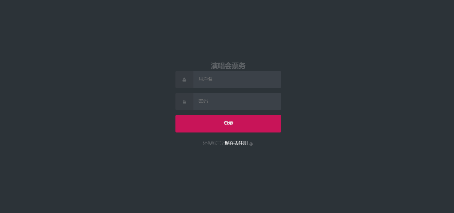Click the 登录 label on the magenta button

[x=228, y=123]
